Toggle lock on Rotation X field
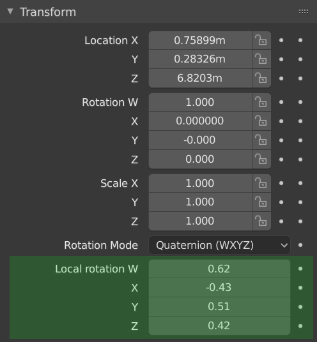 point(261,121)
